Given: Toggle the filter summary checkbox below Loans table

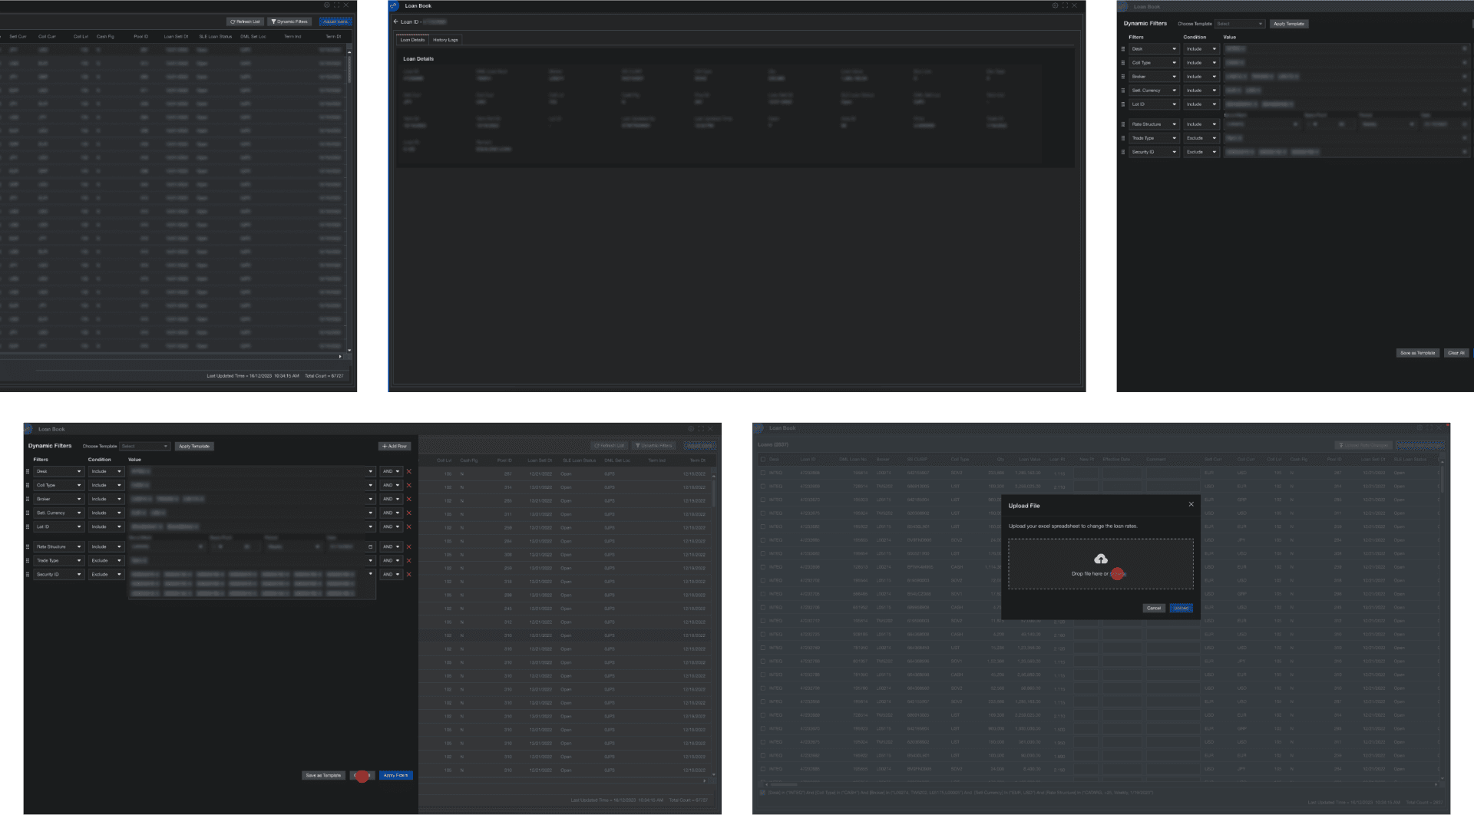Looking at the screenshot, I should pos(762,793).
